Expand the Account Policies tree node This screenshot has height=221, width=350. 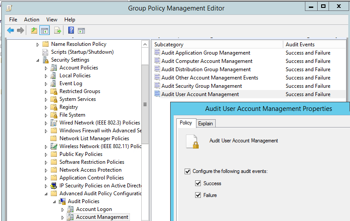(x=46, y=68)
